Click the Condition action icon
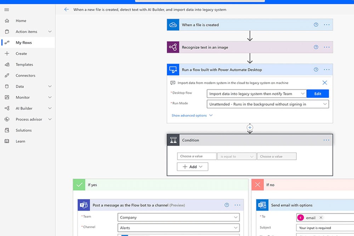This screenshot has width=354, height=236. [x=173, y=140]
